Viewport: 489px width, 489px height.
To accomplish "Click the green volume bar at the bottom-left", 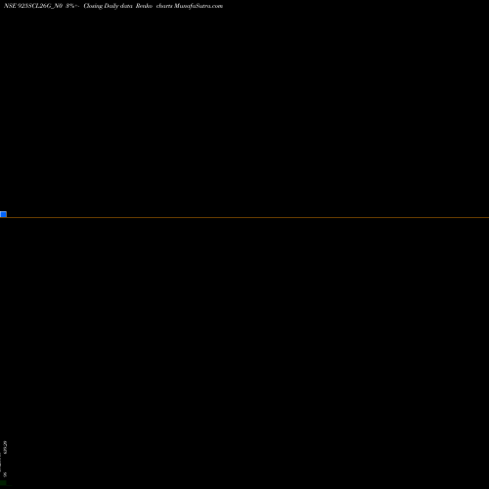I will point(3,483).
